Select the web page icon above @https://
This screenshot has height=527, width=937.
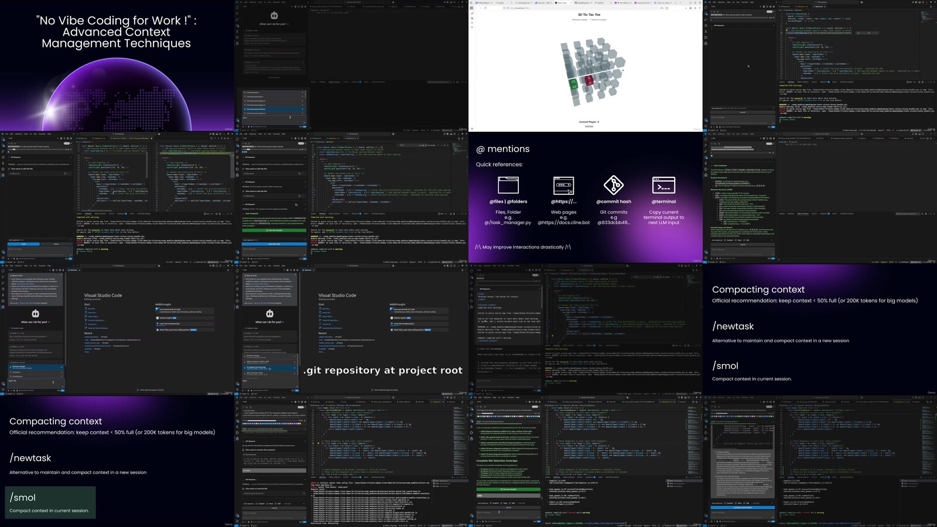563,186
